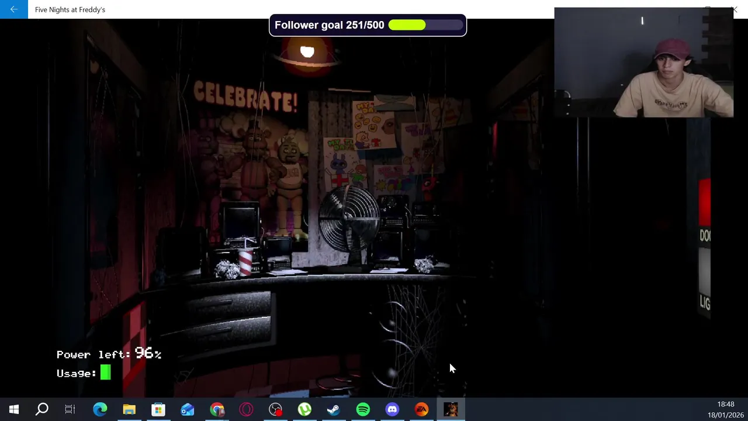The width and height of the screenshot is (748, 421).
Task: Click the "Five Nights at Freddy's" window title
Action: 70,9
